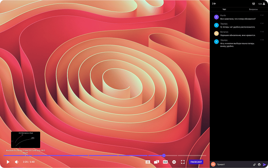Enter fullscreen mode
This screenshot has width=268, height=168.
[x=183, y=162]
